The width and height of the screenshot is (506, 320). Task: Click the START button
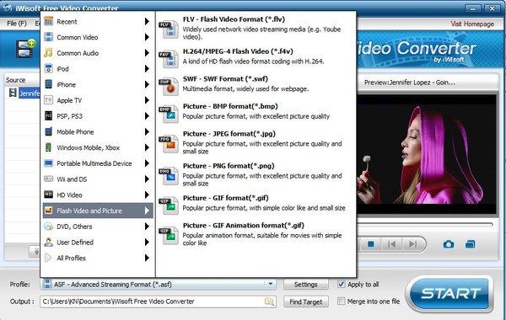[x=450, y=294]
